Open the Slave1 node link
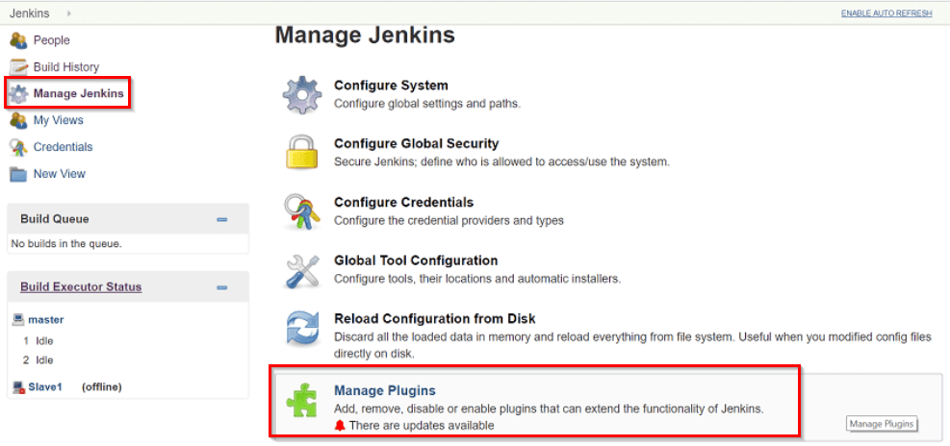Image resolution: width=950 pixels, height=446 pixels. (45, 386)
